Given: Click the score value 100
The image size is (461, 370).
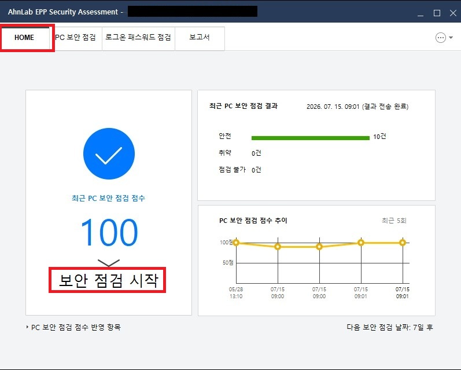Looking at the screenshot, I should pyautogui.click(x=109, y=232).
